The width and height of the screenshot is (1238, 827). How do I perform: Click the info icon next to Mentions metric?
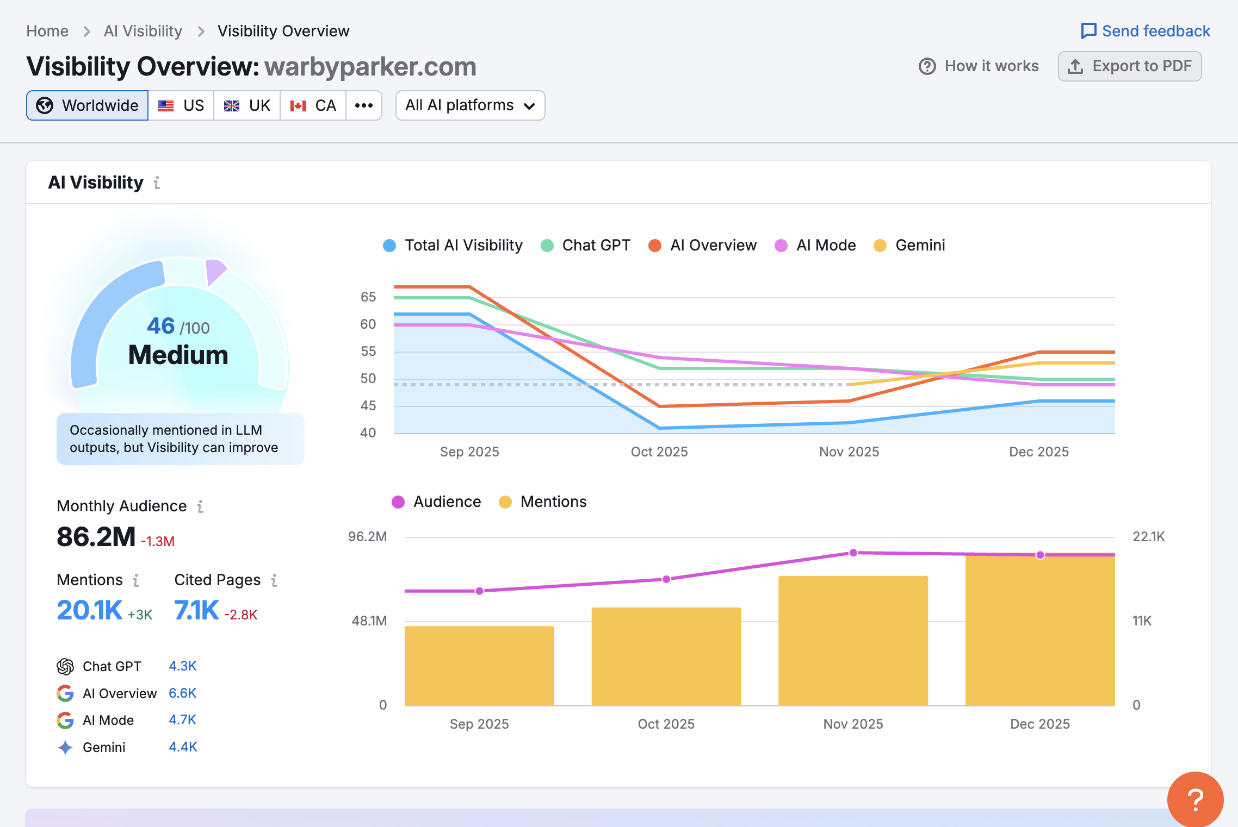[135, 580]
